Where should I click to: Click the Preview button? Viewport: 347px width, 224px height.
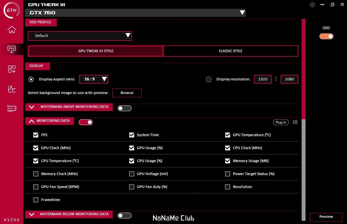point(326,217)
